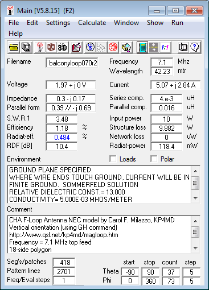Click the Parallel comp. value 0.016
Image resolution: width=209 pixels, height=290 pixels.
166,107
